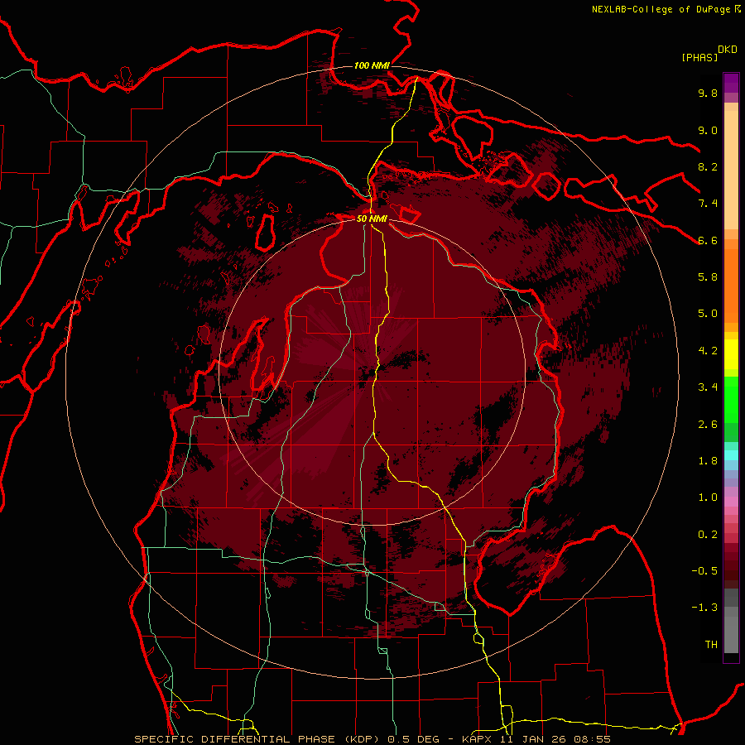745x745 pixels.
Task: Click the 3.4 legend value
Action: [708, 387]
